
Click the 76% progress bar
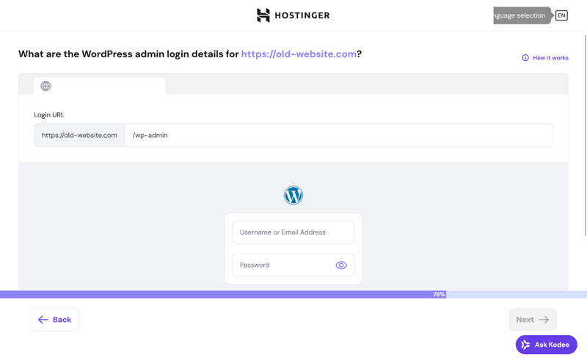pos(293,295)
